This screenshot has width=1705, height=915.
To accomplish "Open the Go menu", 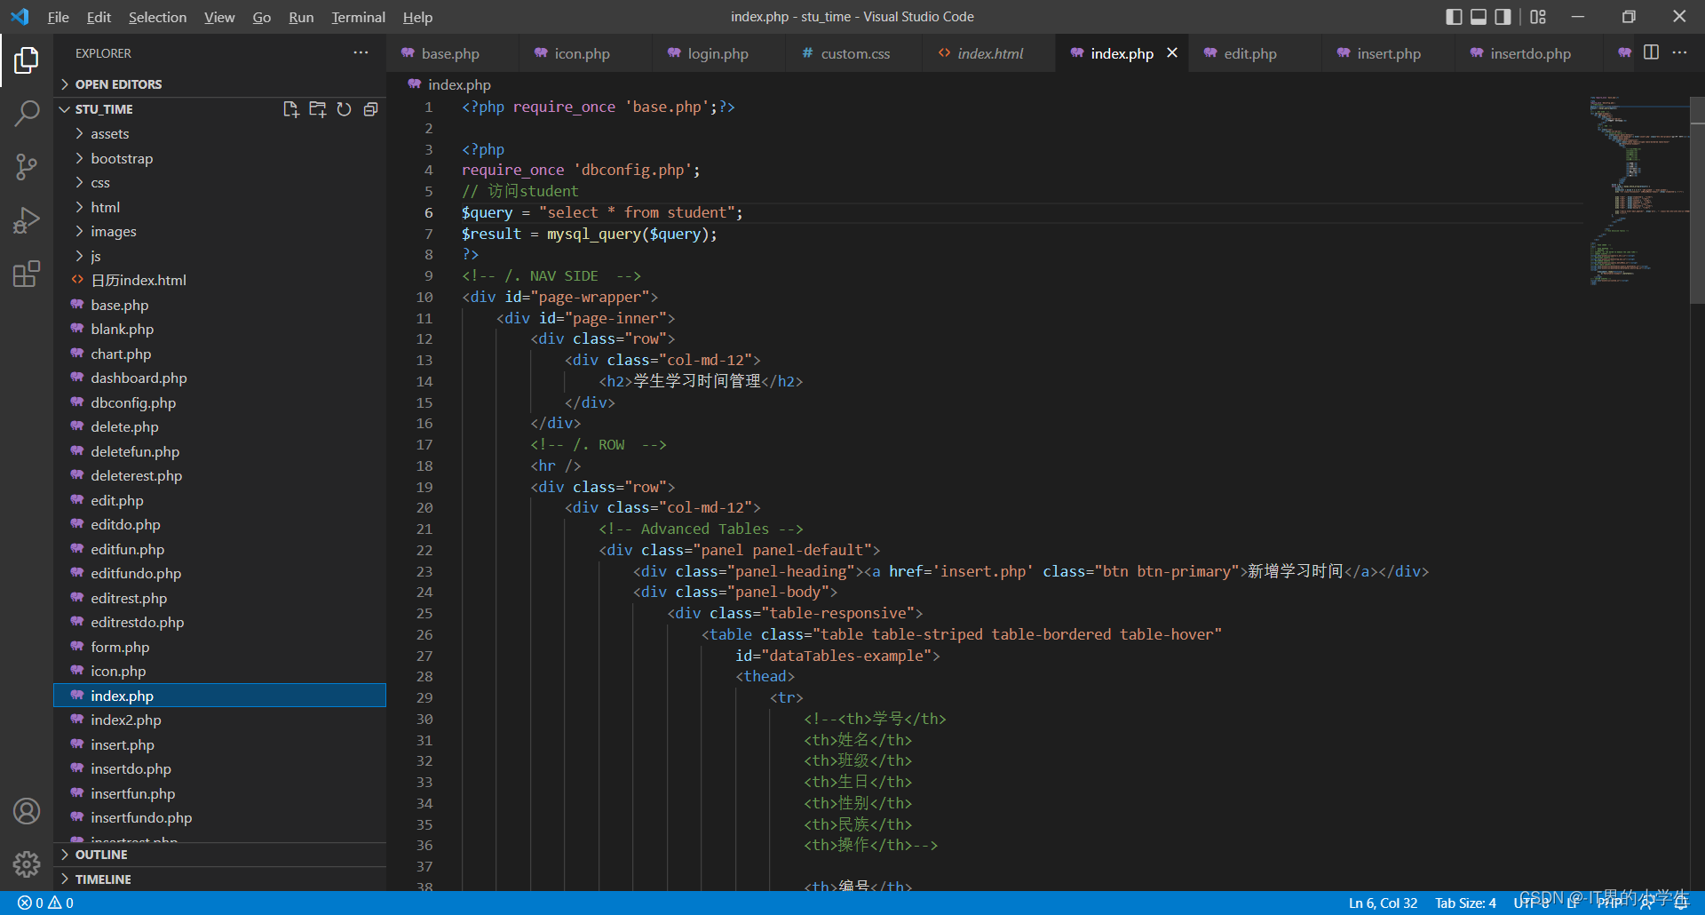I will pyautogui.click(x=262, y=17).
